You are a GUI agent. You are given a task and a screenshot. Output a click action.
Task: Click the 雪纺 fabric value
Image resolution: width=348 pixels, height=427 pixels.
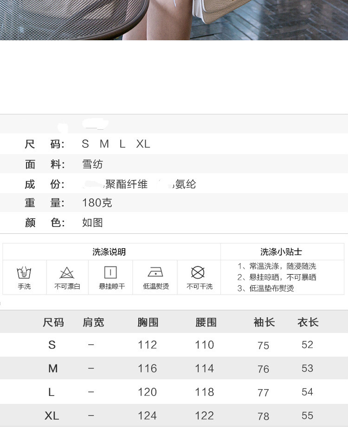(92, 164)
